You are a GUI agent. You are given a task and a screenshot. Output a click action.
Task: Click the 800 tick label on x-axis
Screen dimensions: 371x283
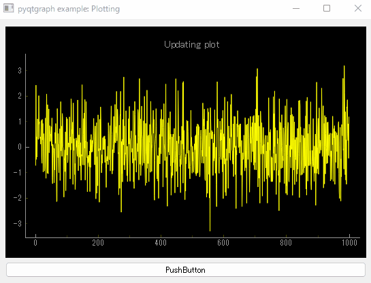286,243
